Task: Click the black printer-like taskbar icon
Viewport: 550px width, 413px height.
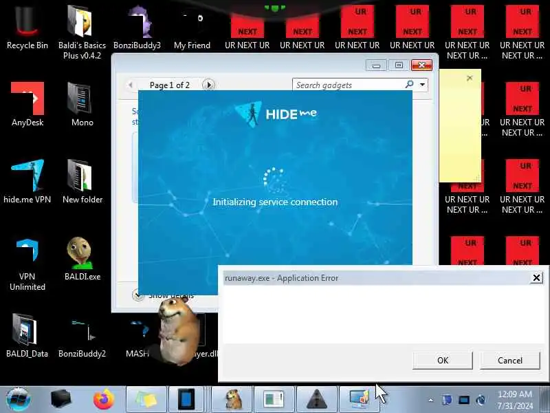Action: [x=61, y=399]
